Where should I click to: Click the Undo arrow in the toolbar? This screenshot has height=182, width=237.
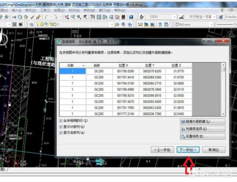pos(47,17)
